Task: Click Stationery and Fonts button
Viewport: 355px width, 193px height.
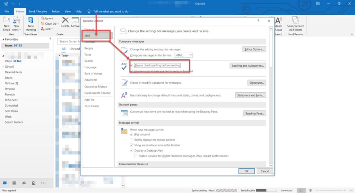Action: pyautogui.click(x=250, y=95)
